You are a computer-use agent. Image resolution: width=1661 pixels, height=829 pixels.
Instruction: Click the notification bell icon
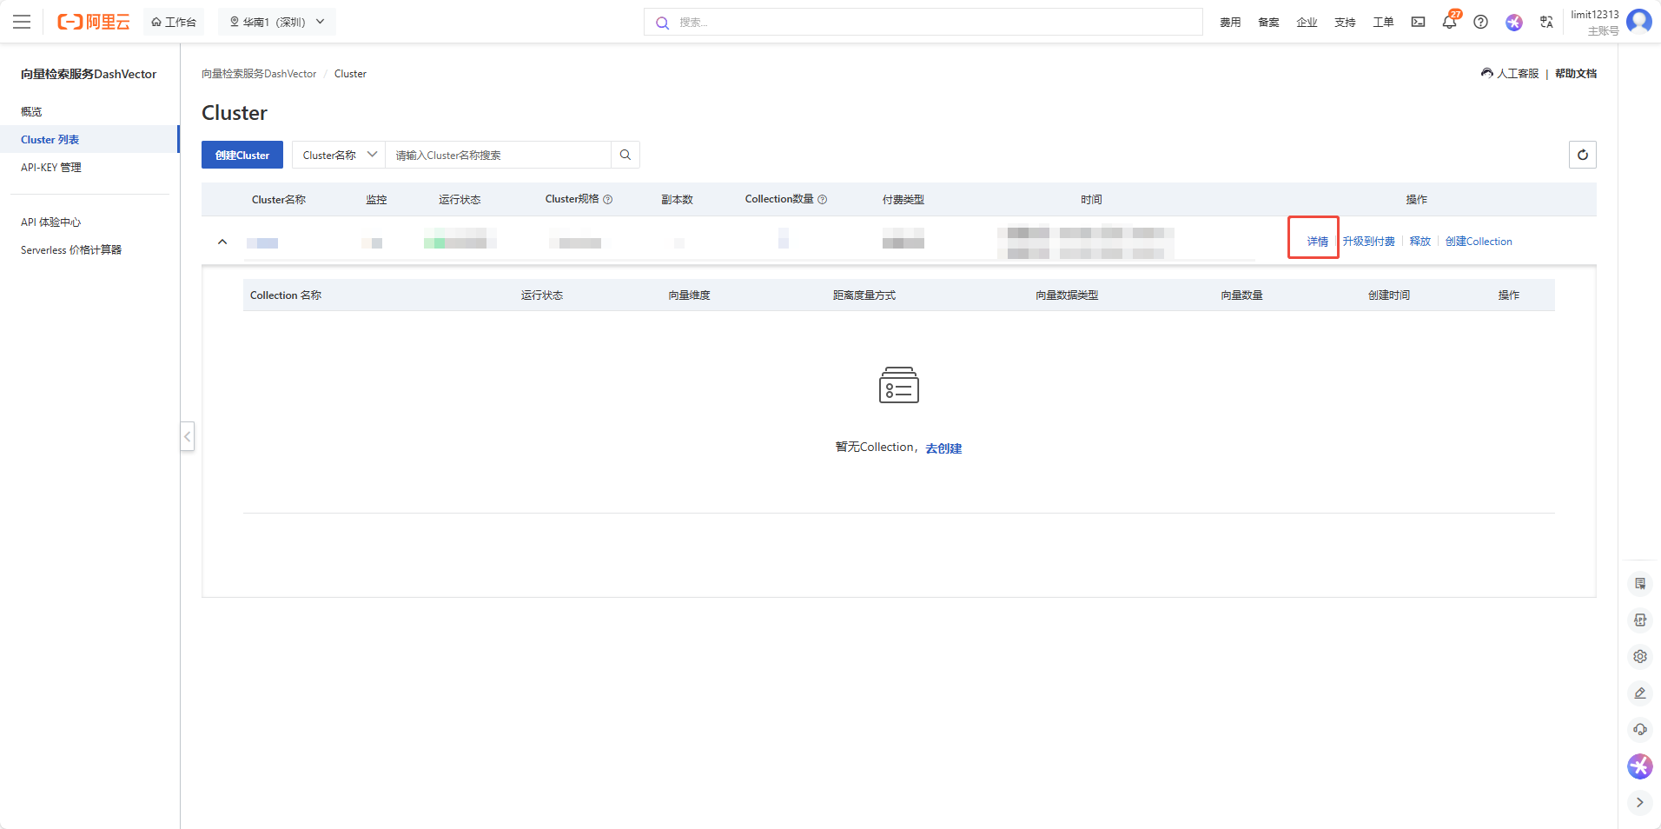point(1449,22)
